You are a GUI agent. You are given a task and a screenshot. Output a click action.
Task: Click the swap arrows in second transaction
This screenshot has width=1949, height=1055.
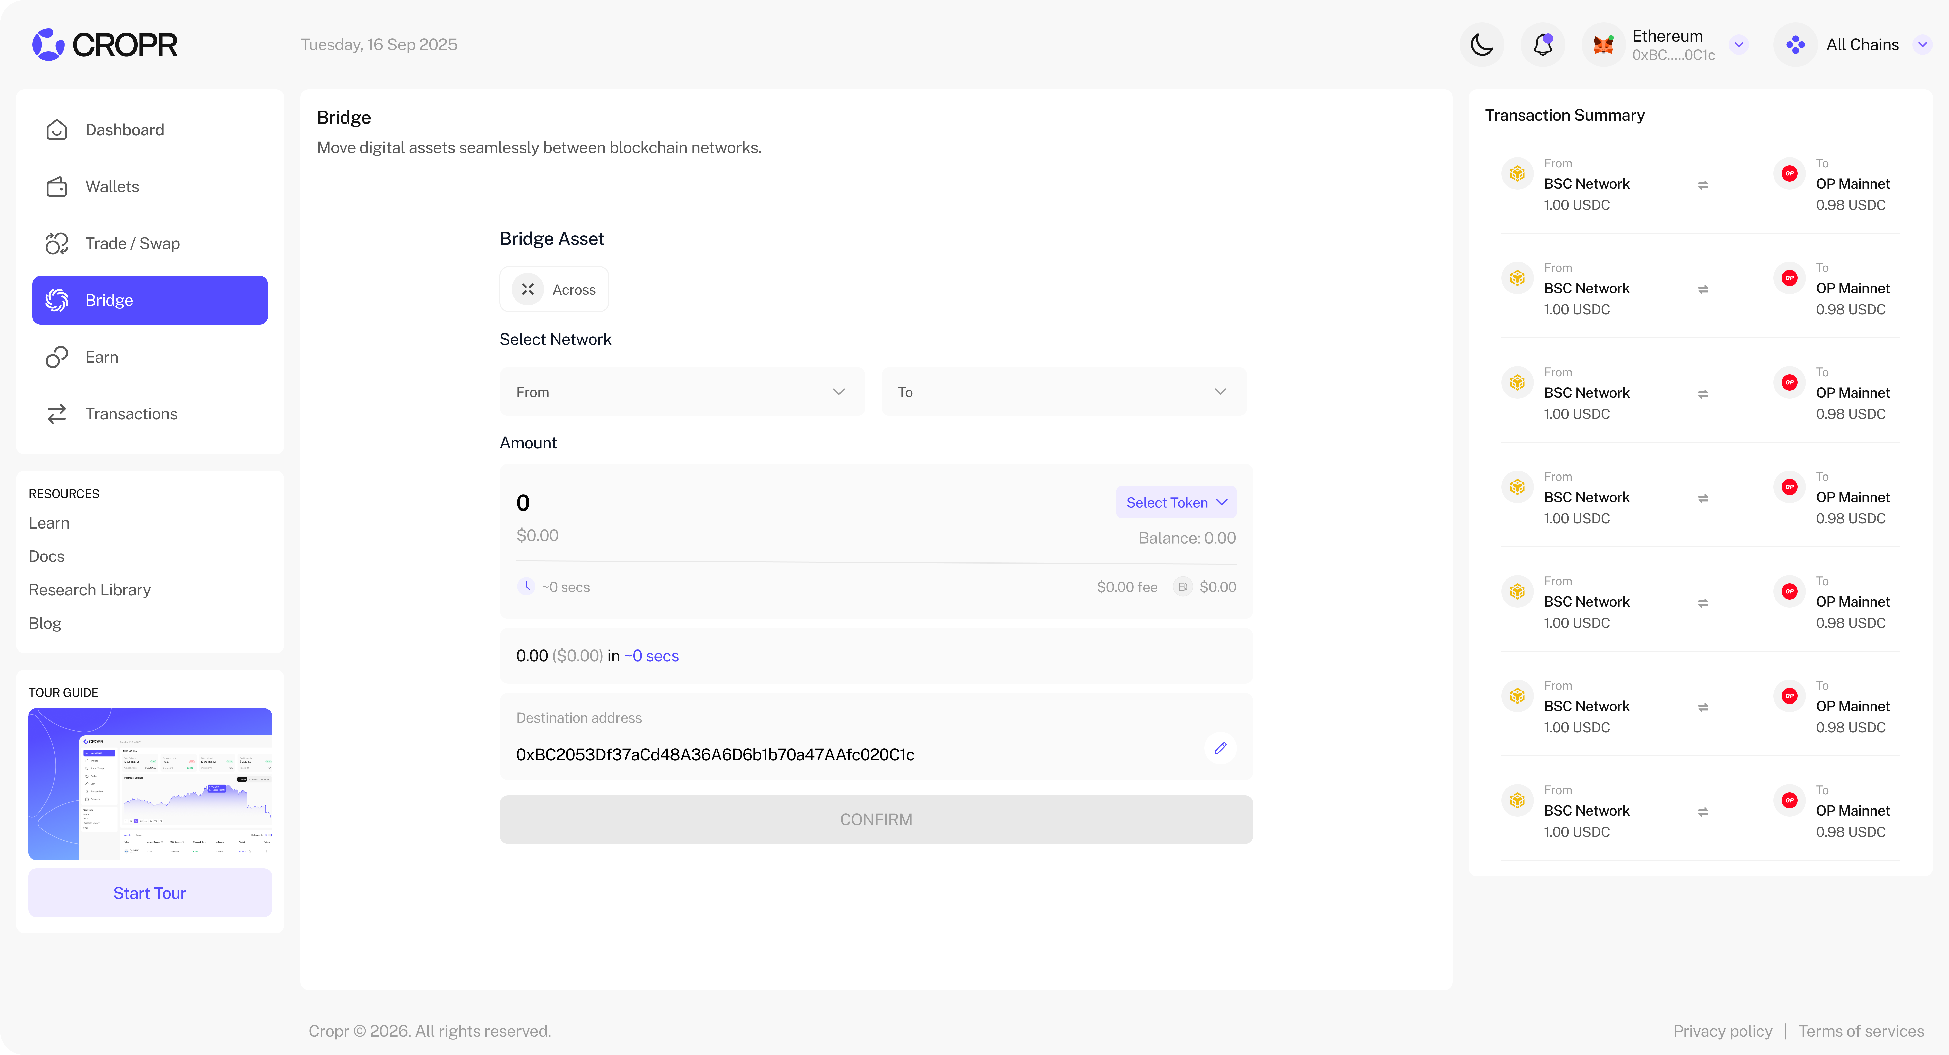click(x=1703, y=290)
